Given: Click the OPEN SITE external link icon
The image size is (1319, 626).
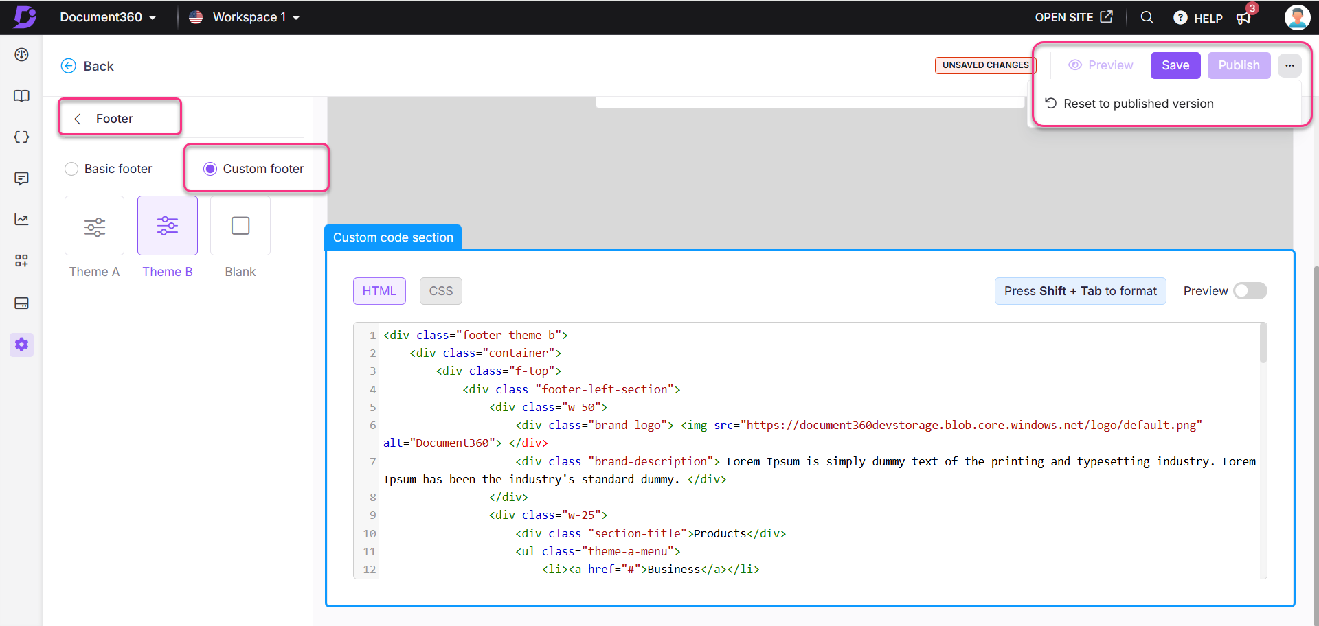Looking at the screenshot, I should (x=1106, y=16).
